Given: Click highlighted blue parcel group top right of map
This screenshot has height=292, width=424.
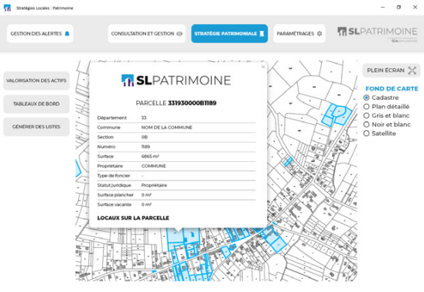Looking at the screenshot, I should pos(337,115).
